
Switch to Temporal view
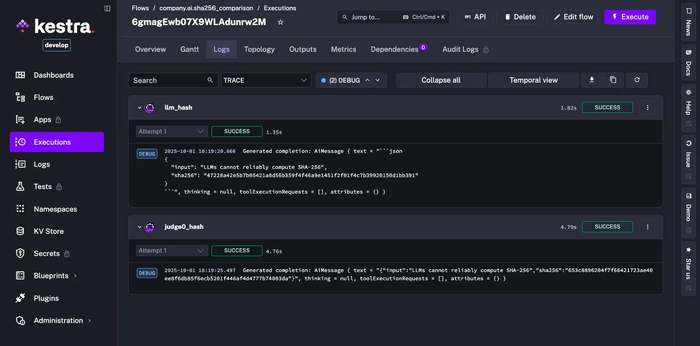point(533,80)
